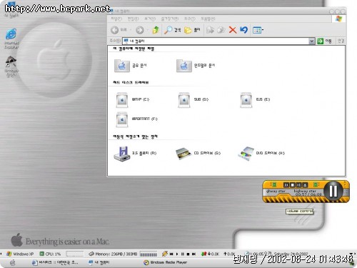Click next track on the yellow player
Viewport: 357px width, 268px height.
point(298,184)
